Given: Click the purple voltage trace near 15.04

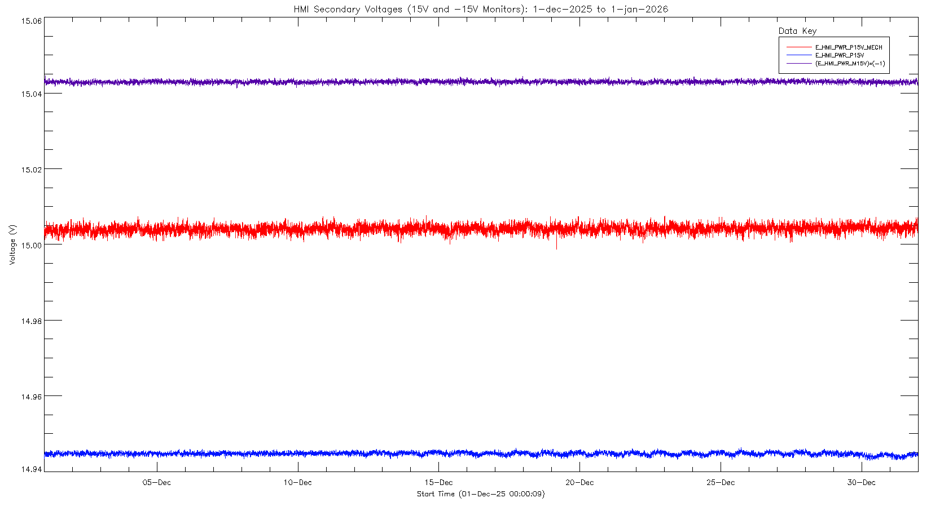Looking at the screenshot, I should [x=480, y=82].
